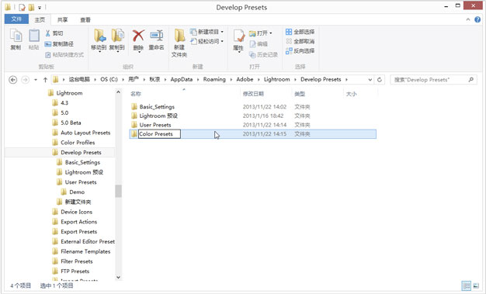486x294 pixels.
Task: Switch to the Share (共享) tab
Action: tap(62, 20)
